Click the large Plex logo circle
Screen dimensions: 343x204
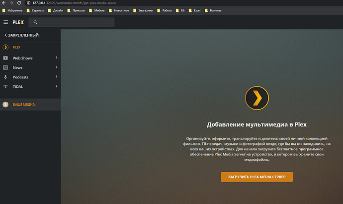257,98
